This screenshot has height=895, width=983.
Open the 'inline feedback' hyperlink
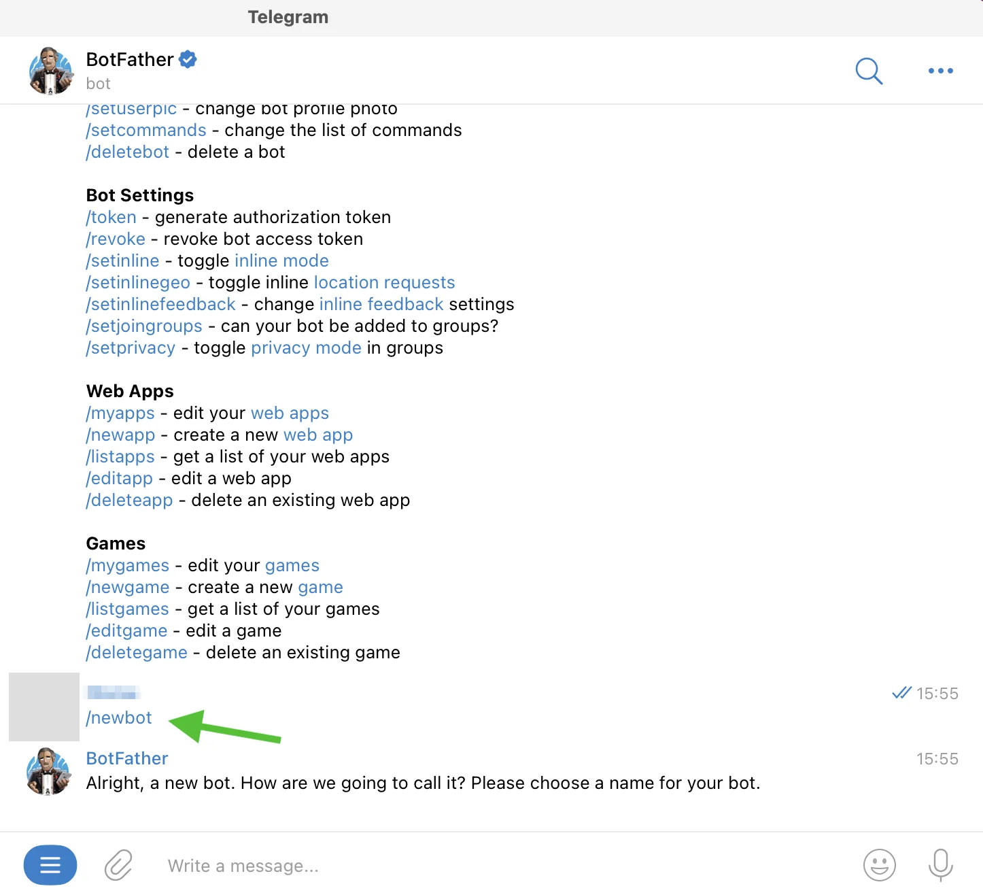click(x=381, y=304)
